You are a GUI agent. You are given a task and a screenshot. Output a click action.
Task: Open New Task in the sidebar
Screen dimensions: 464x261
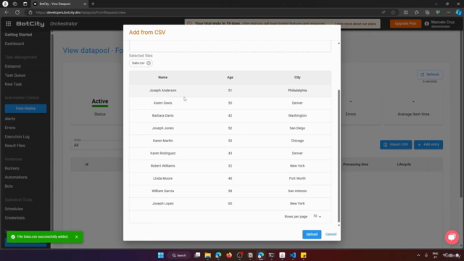[x=13, y=84]
